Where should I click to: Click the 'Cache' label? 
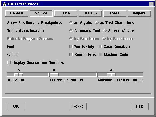point(12,55)
